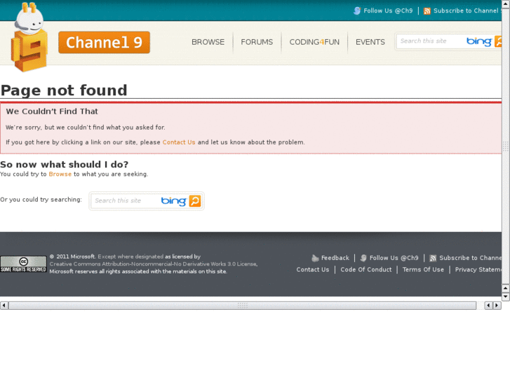This screenshot has width=510, height=382.
Task: Click the page body Search this site field
Action: pyautogui.click(x=126, y=201)
